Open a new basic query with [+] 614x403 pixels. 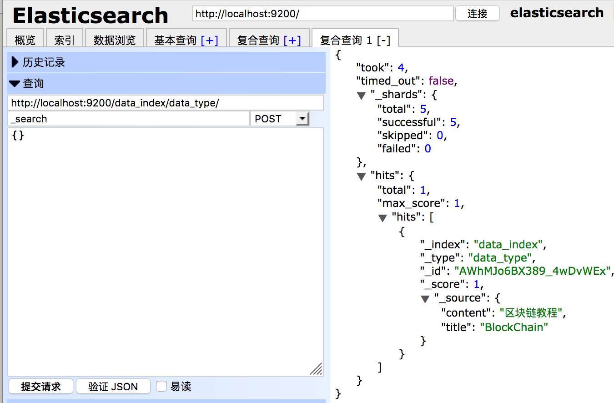click(x=209, y=40)
